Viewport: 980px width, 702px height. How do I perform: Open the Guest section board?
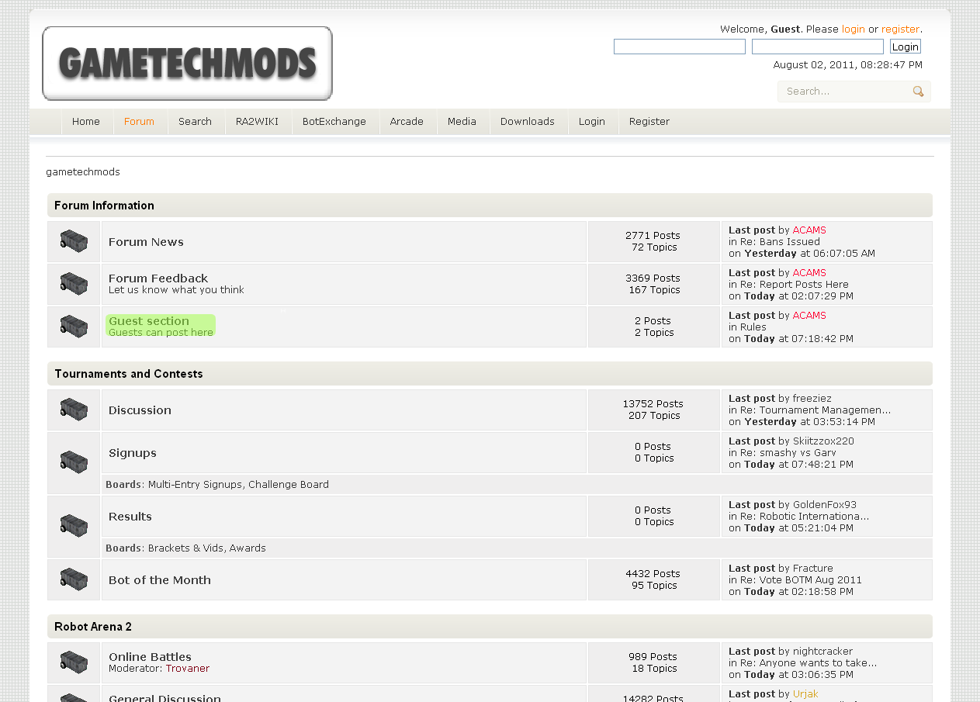[x=149, y=321]
